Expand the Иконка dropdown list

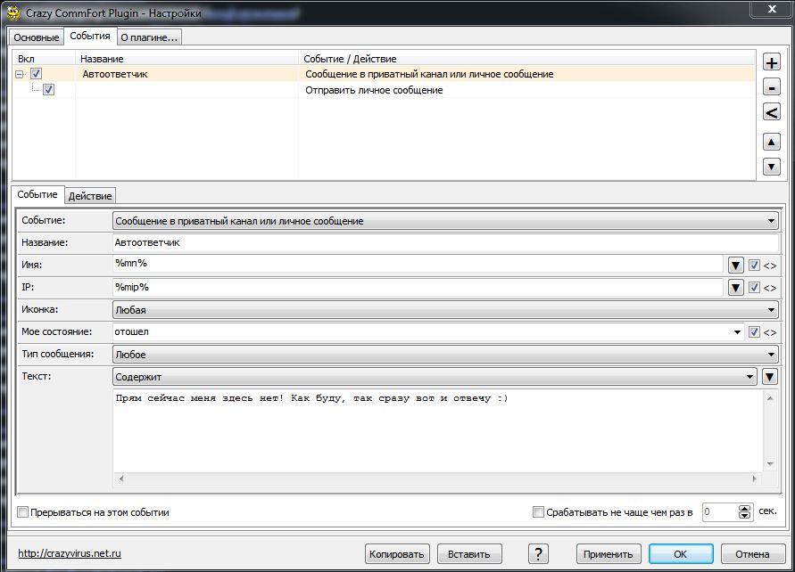(444, 310)
